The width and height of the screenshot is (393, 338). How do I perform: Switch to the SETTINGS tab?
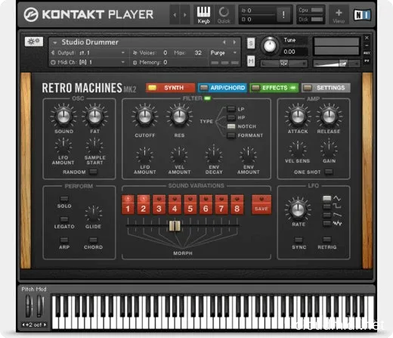(326, 88)
